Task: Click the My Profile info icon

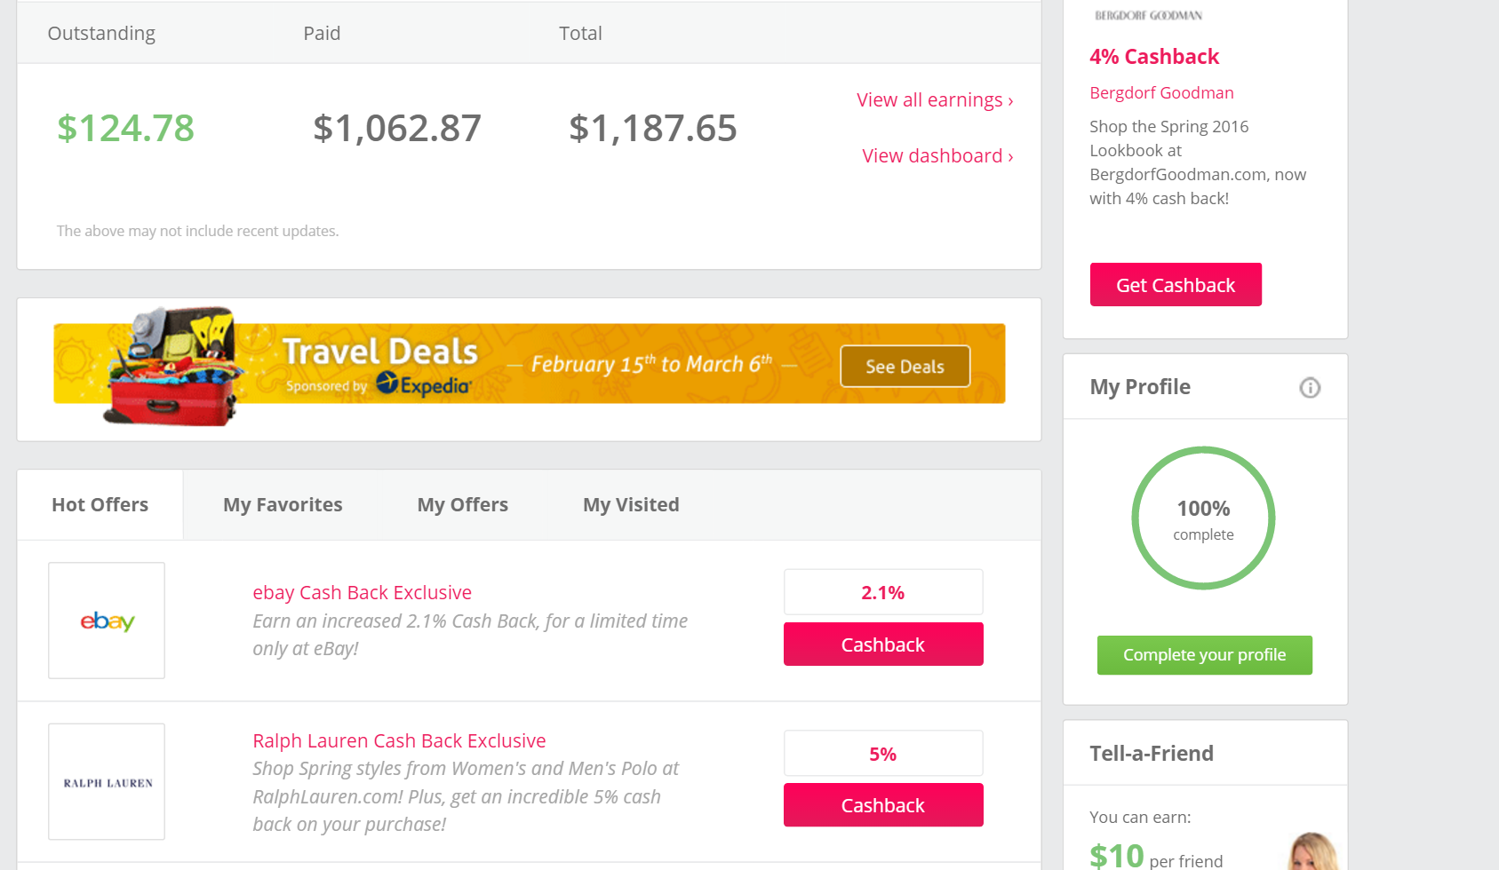Action: 1309,388
